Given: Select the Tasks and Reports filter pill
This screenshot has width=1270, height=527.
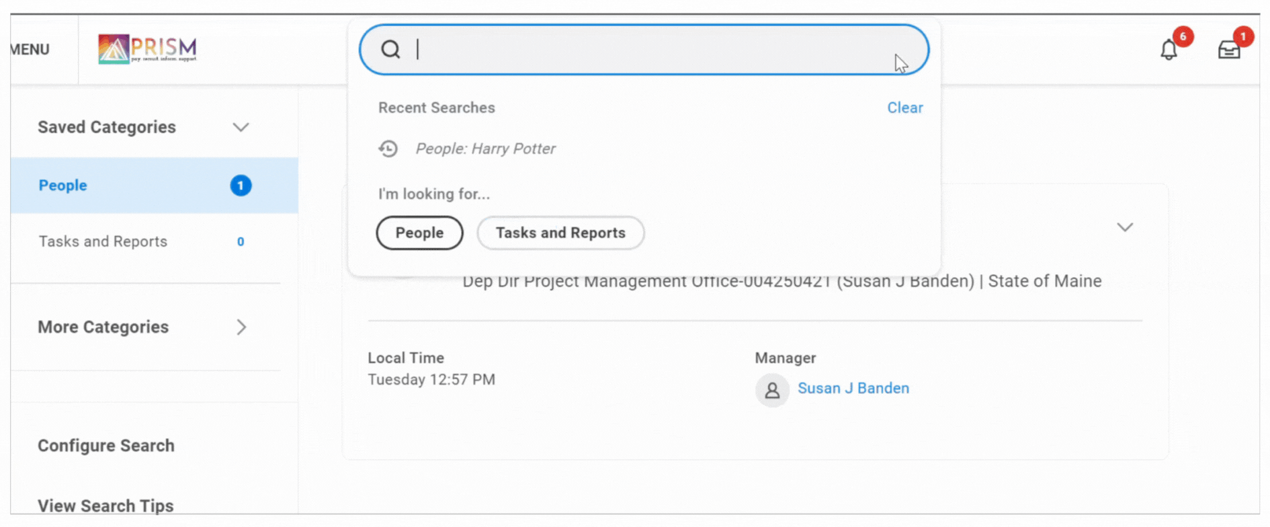Looking at the screenshot, I should (x=560, y=233).
